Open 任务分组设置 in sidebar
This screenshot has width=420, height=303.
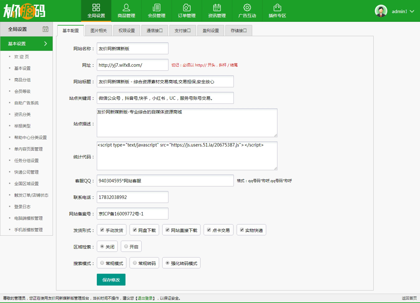26,161
